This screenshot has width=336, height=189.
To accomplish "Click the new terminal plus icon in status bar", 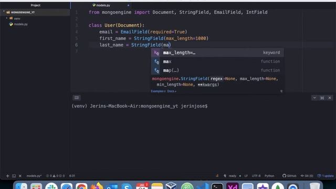I will point(7,176).
